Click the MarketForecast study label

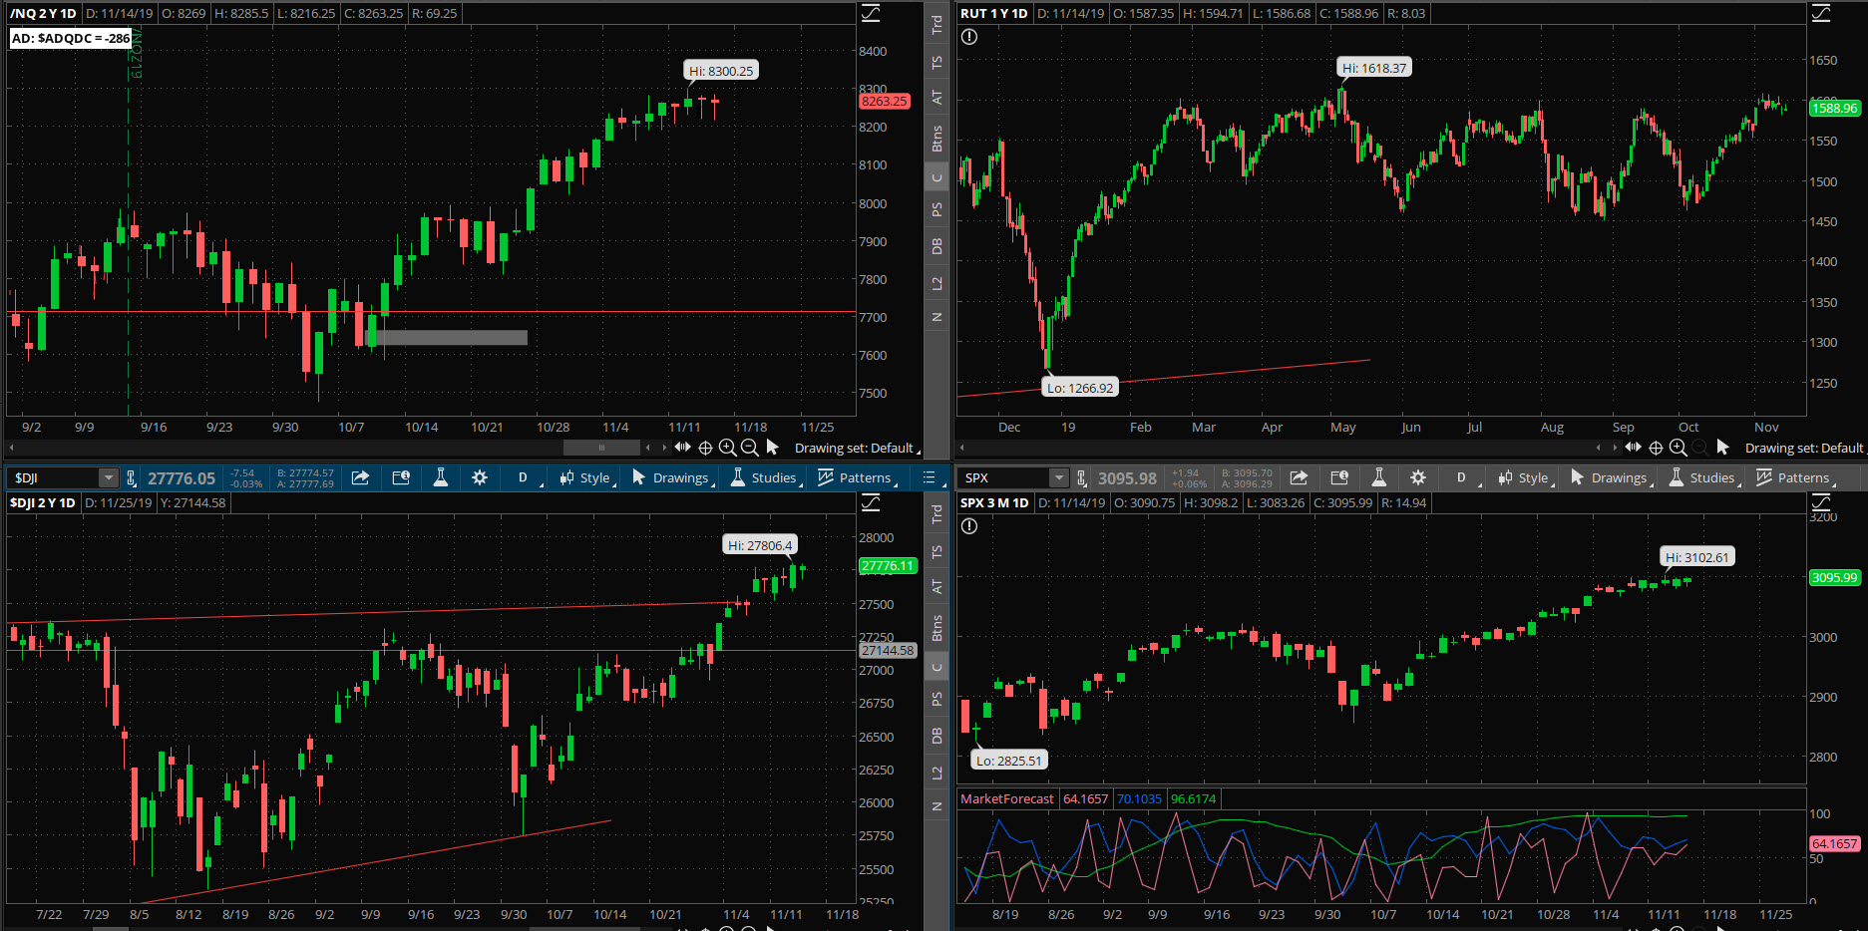pyautogui.click(x=1006, y=798)
